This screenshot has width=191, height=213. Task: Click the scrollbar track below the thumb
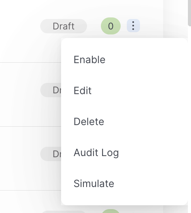[x=189, y=119]
